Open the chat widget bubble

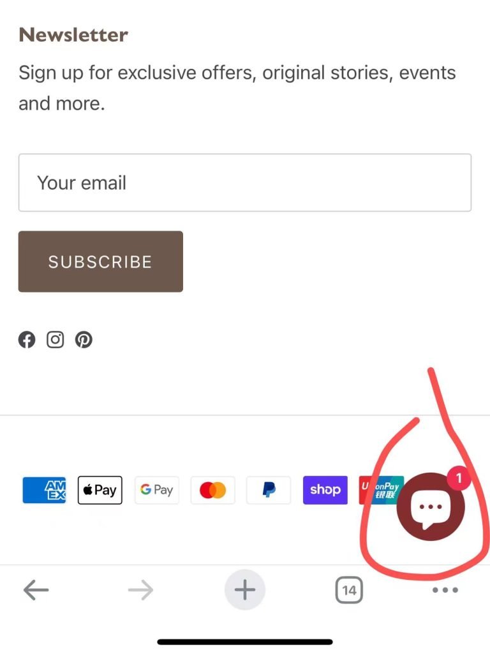tap(431, 506)
